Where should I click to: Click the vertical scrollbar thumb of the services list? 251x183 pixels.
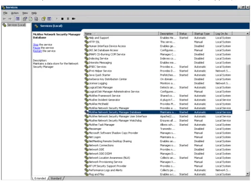click(x=247, y=87)
